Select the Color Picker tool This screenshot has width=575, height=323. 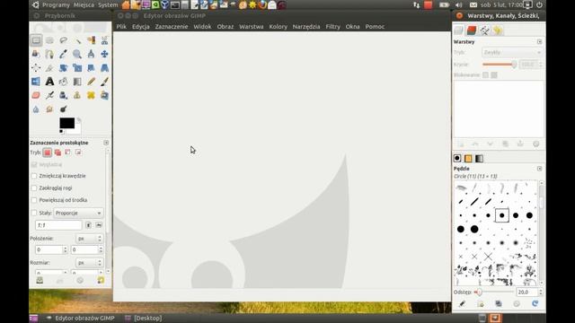64,54
